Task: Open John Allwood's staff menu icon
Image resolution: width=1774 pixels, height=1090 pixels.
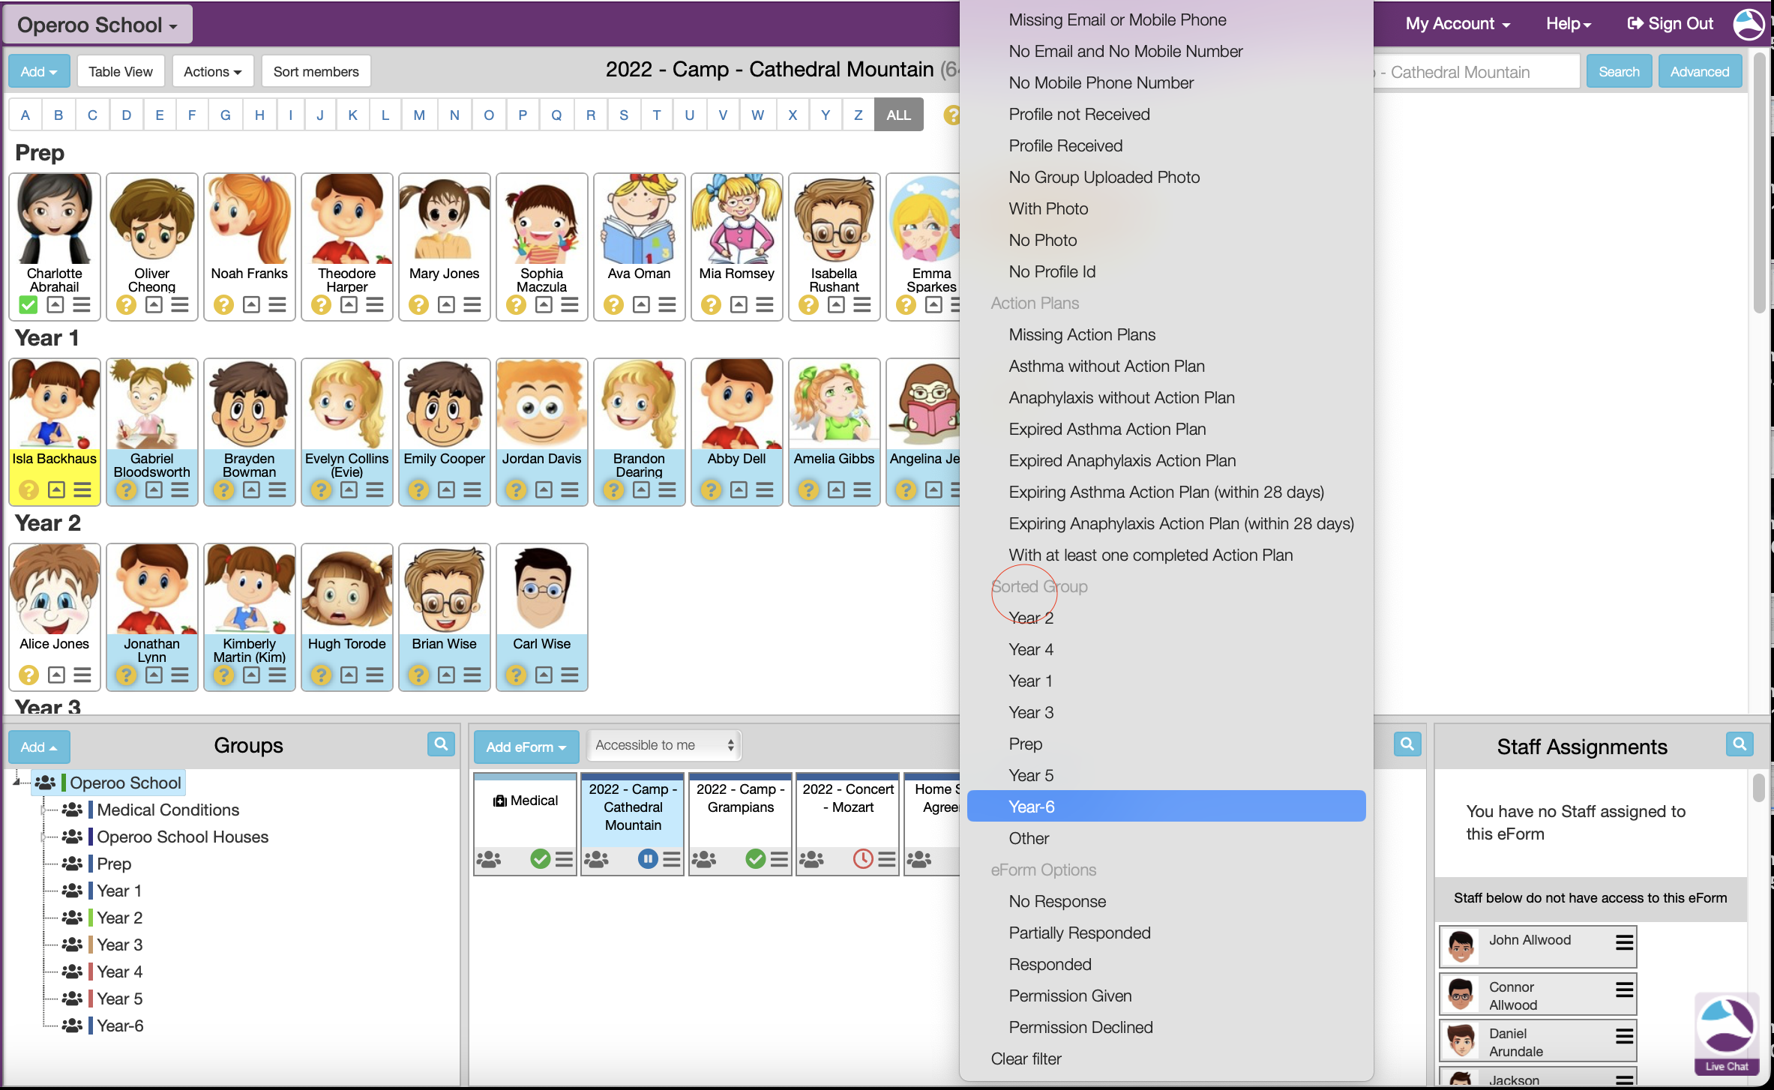Action: [x=1624, y=943]
